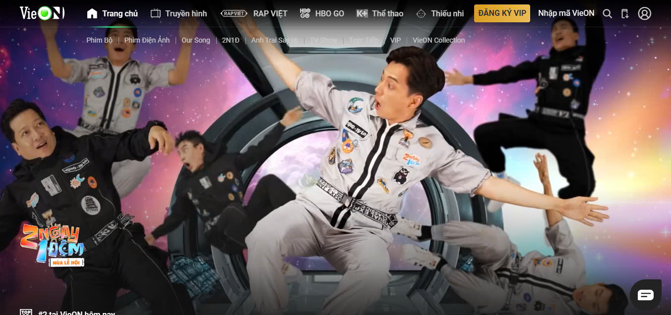The height and width of the screenshot is (315, 671).
Task: Open Phim Bộ submenu item
Action: pos(100,40)
